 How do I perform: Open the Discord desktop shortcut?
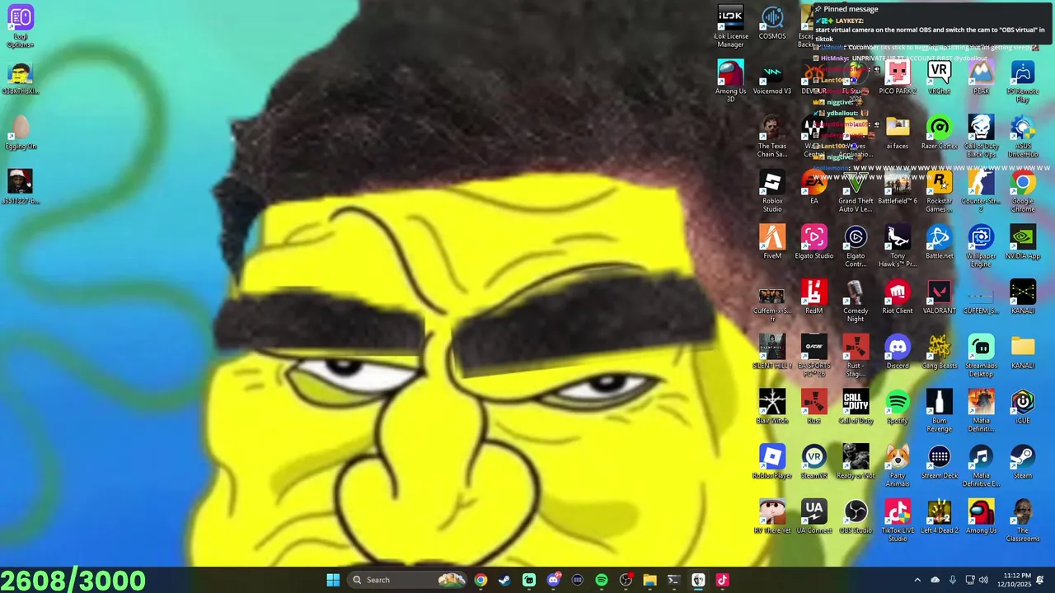898,353
